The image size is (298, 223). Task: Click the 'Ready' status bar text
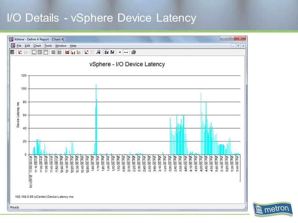click(15, 208)
